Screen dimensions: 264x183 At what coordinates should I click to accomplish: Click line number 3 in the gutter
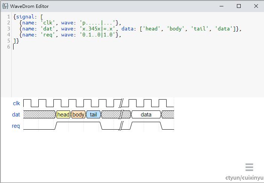pos(9,29)
